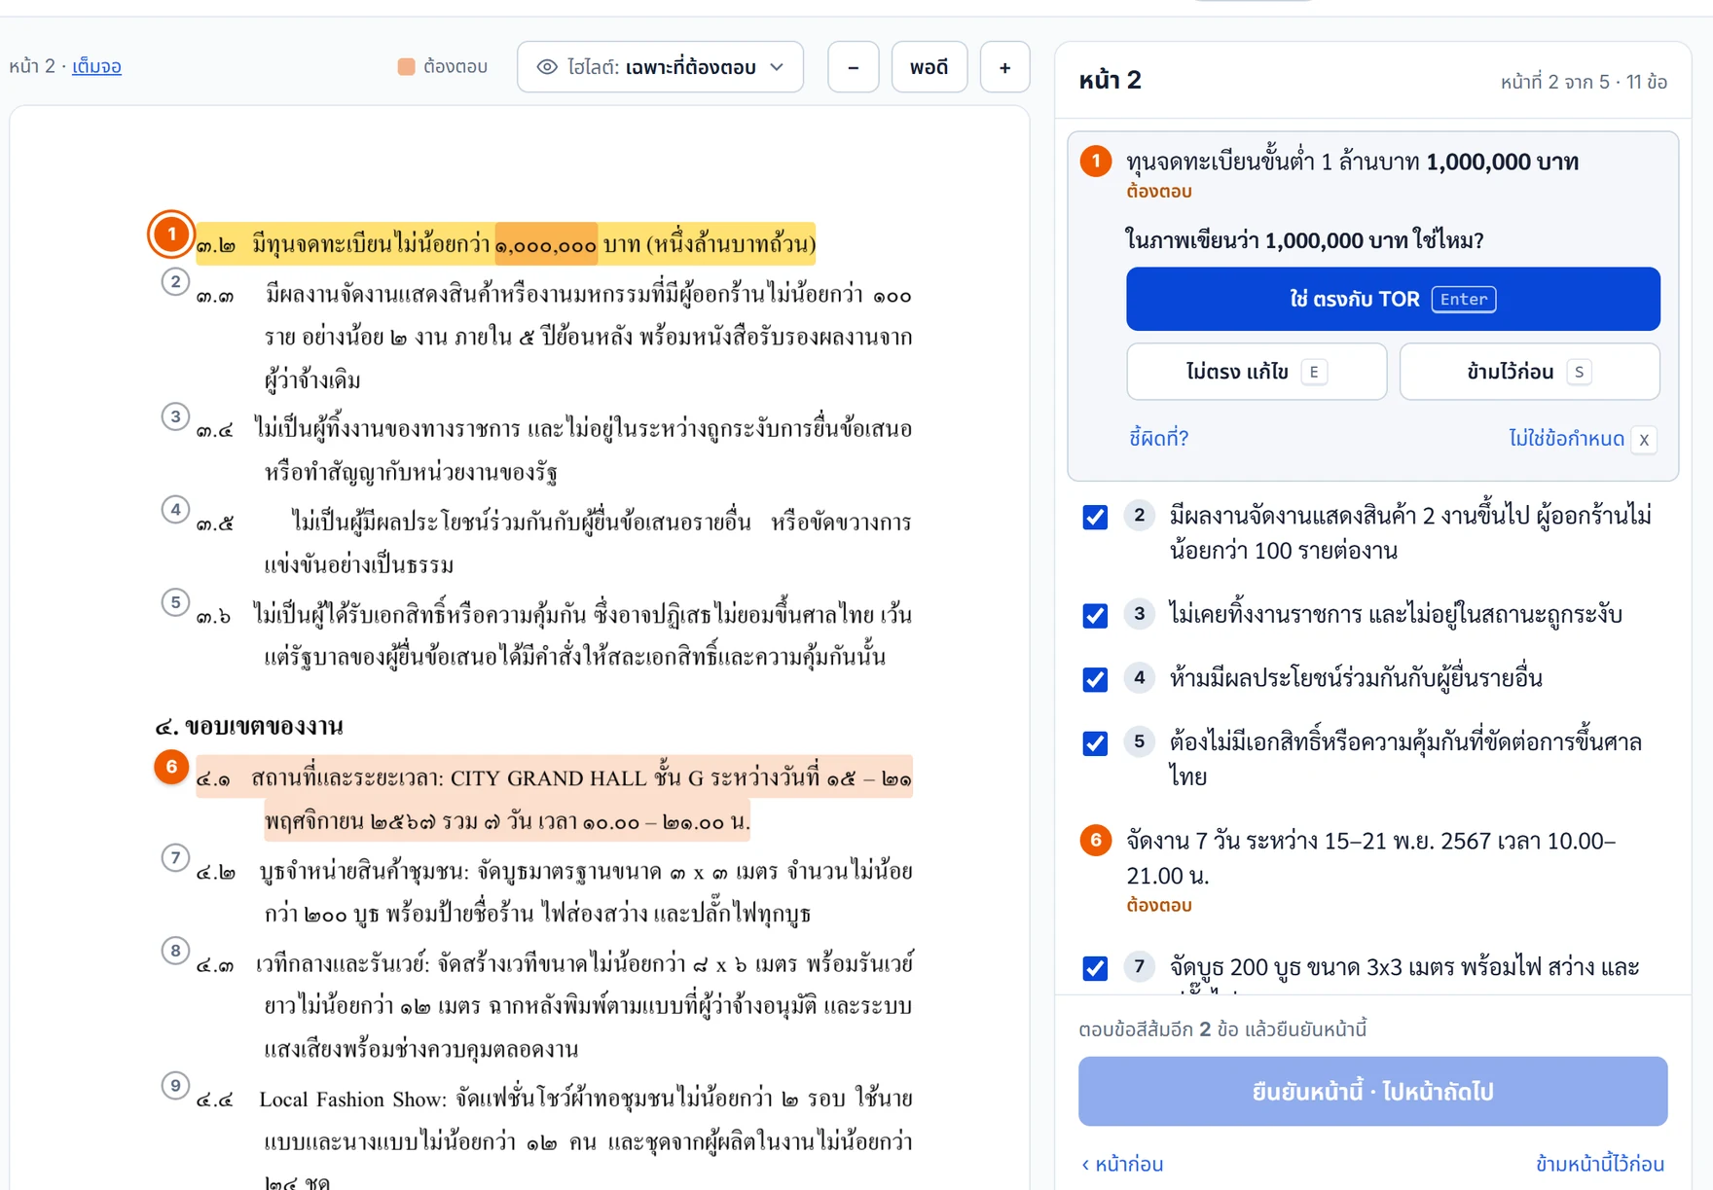Screen dimensions: 1713x1190
Task: Zoom in with the plus button
Action: [1004, 67]
